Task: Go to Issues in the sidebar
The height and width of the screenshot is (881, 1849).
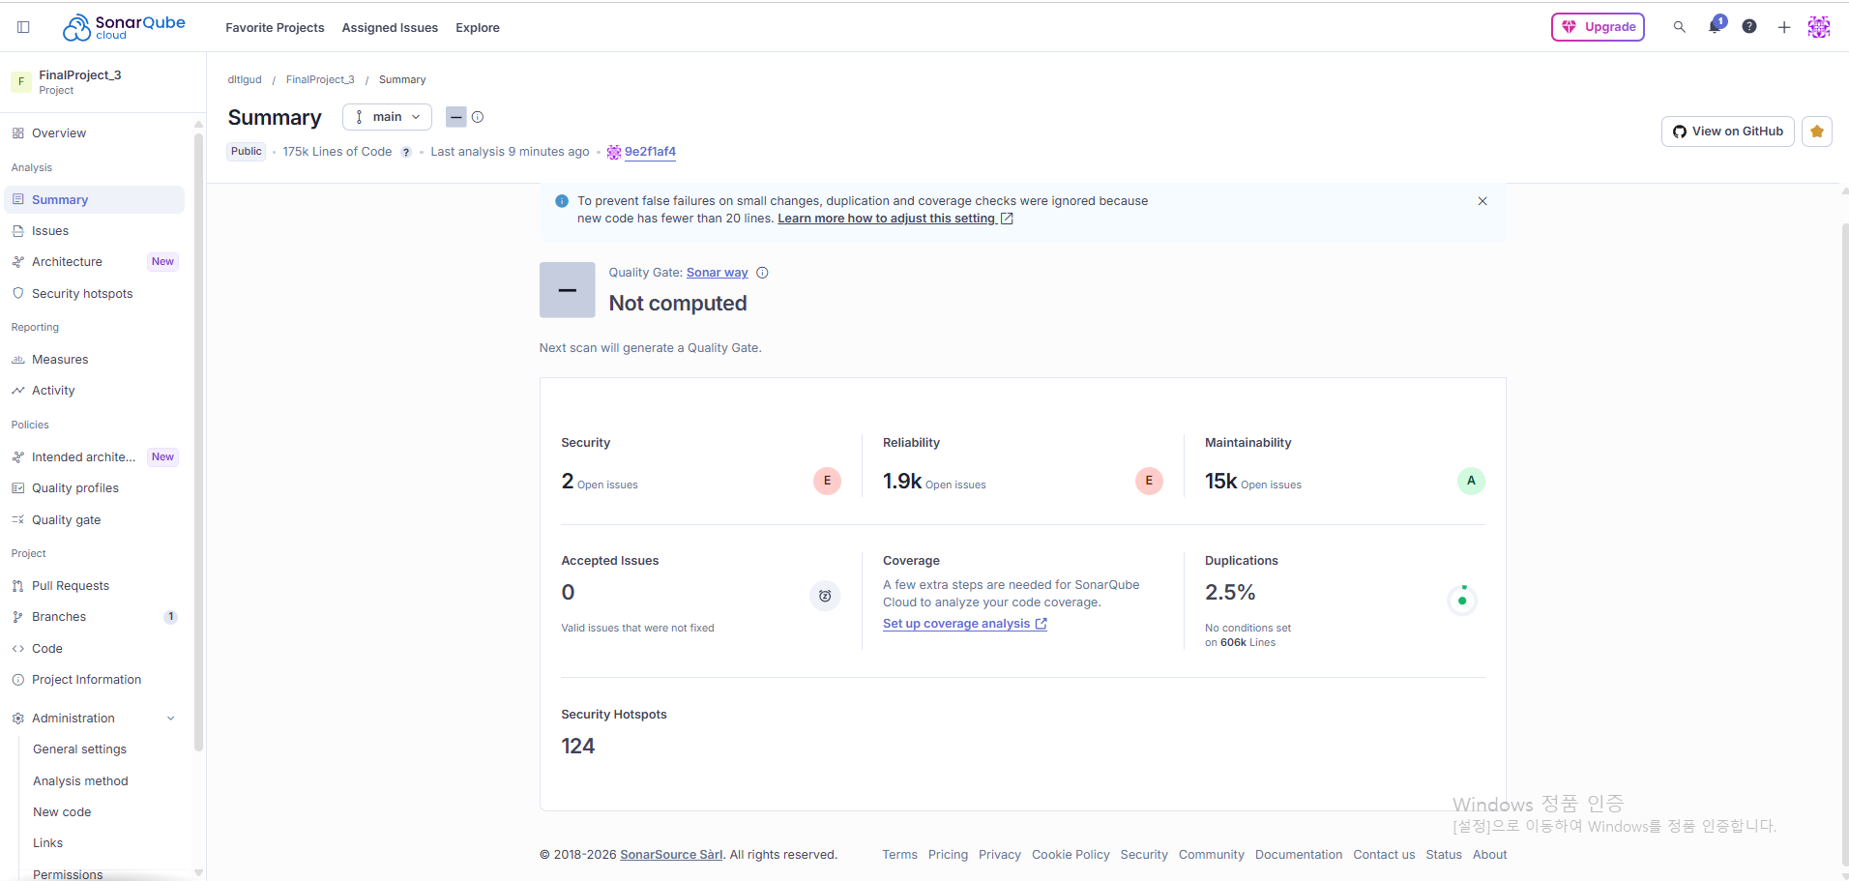Action: click(x=94, y=231)
